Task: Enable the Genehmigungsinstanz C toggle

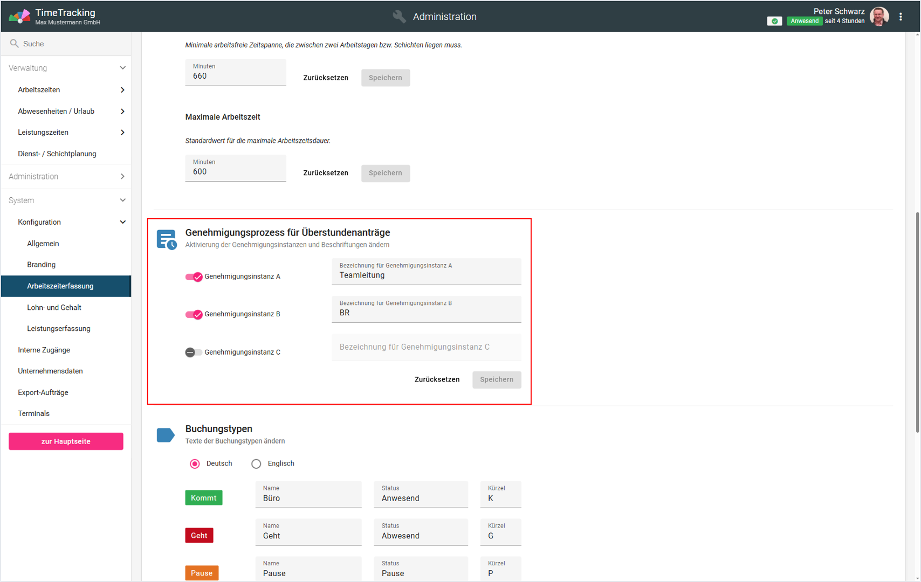Action: [194, 352]
